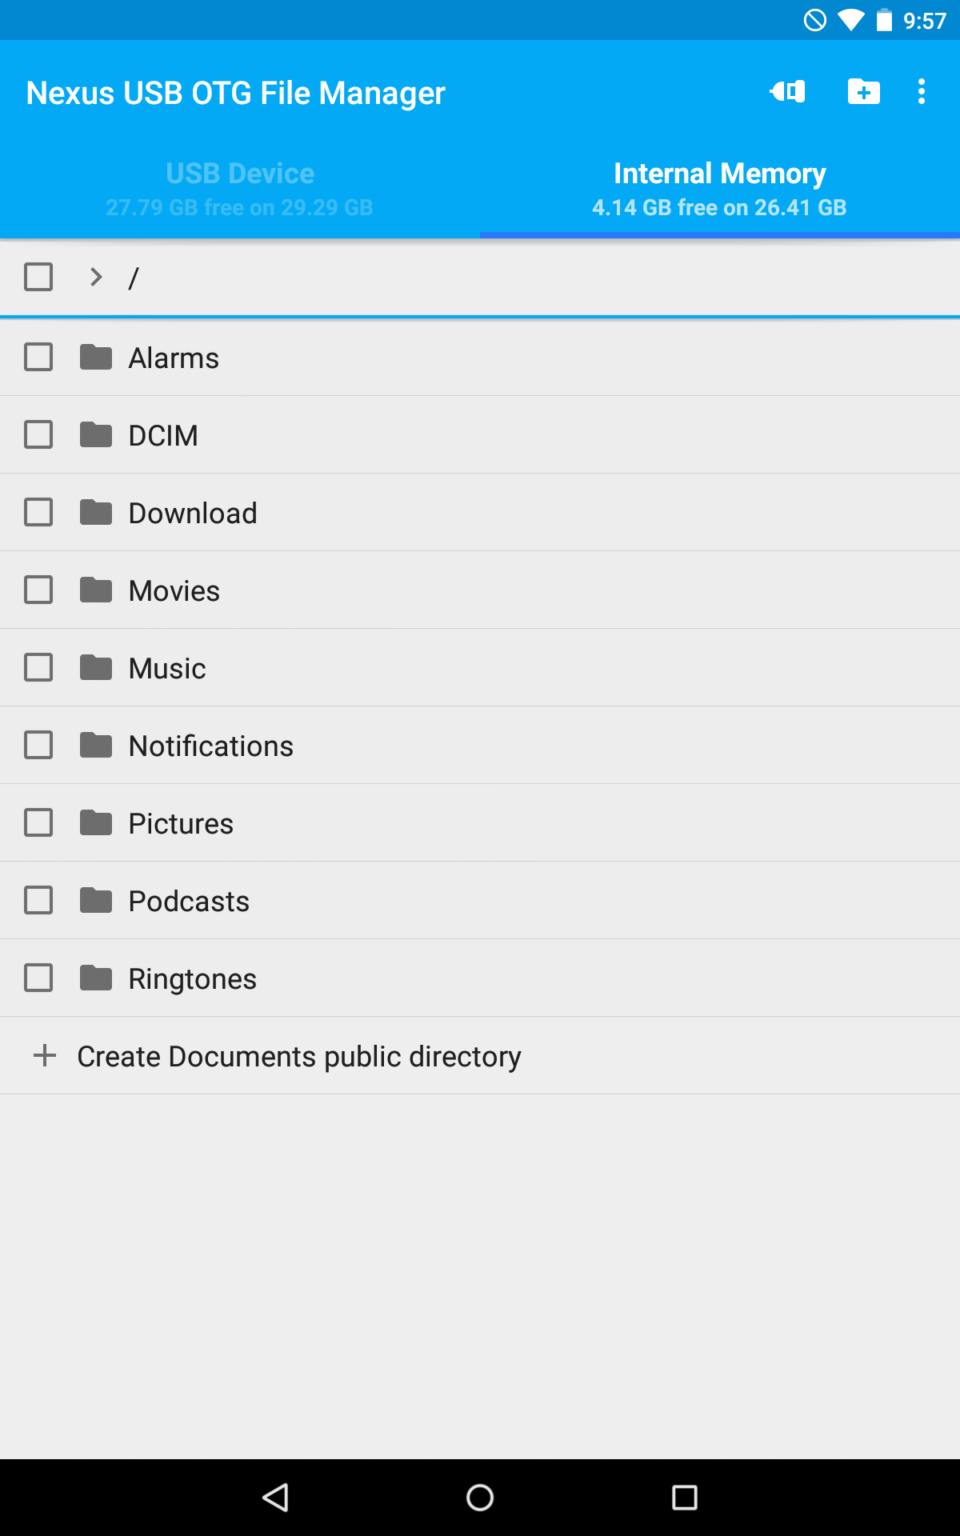Open the folder named Alarms
The height and width of the screenshot is (1536, 960).
point(174,358)
